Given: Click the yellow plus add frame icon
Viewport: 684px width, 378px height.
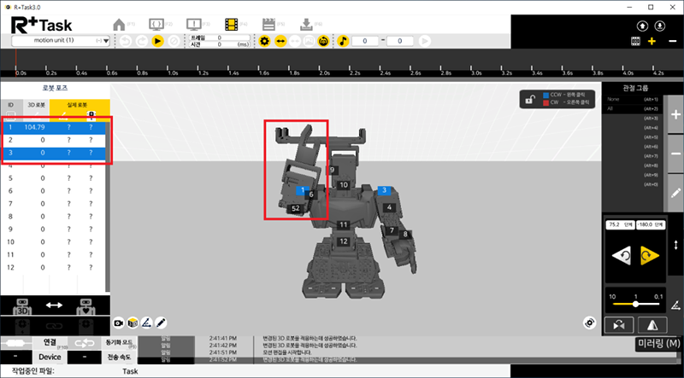Looking at the screenshot, I should (x=652, y=41).
